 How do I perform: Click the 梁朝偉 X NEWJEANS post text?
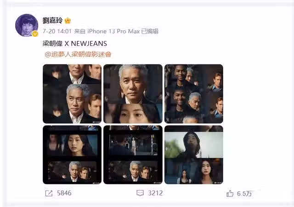(74, 44)
